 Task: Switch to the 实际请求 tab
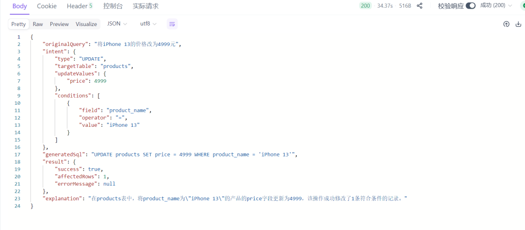click(146, 6)
